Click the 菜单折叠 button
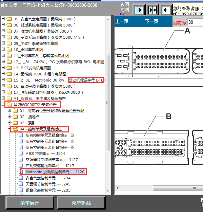Viewport: 203px width, 215px height. (81, 203)
